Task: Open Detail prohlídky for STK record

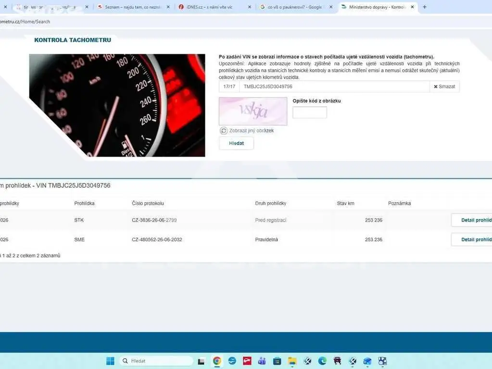Action: (472, 220)
